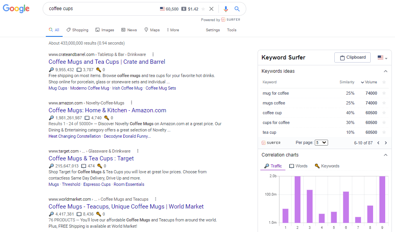The height and width of the screenshot is (232, 395).
Task: Open search Tools
Action: point(231,30)
